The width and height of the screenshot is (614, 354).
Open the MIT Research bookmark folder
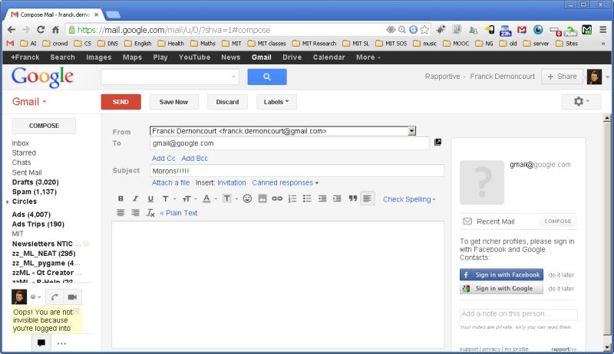[315, 44]
